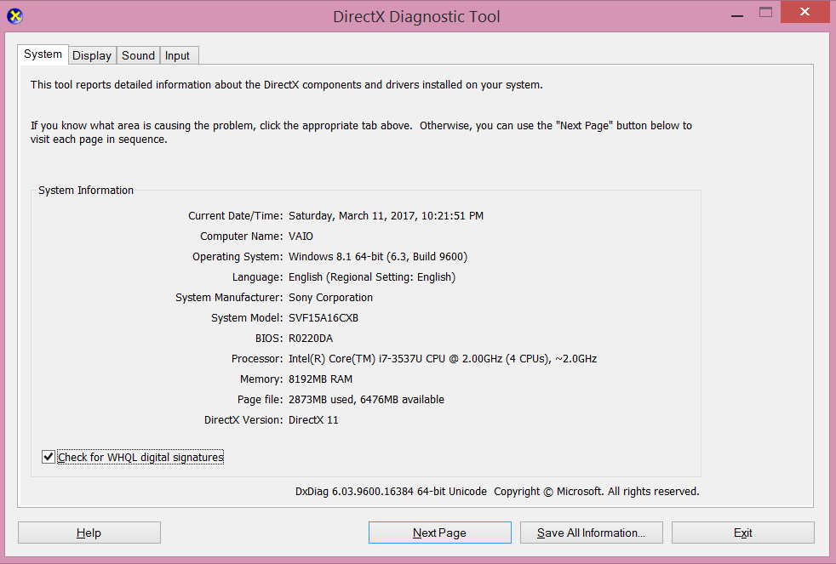Click the 8192MB RAM memory value
Screen dimensions: 836x564
pos(320,379)
